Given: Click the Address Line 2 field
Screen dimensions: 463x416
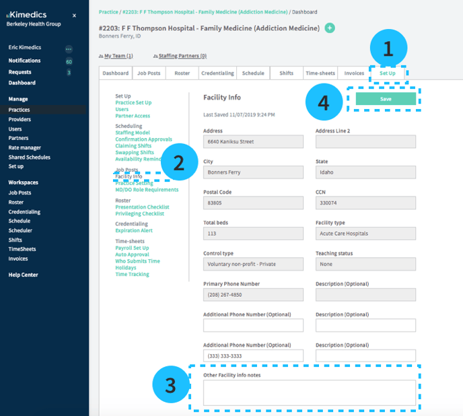Looking at the screenshot, I should click(x=365, y=141).
